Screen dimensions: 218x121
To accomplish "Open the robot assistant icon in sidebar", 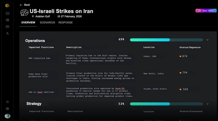I will pyautogui.click(x=7, y=27).
